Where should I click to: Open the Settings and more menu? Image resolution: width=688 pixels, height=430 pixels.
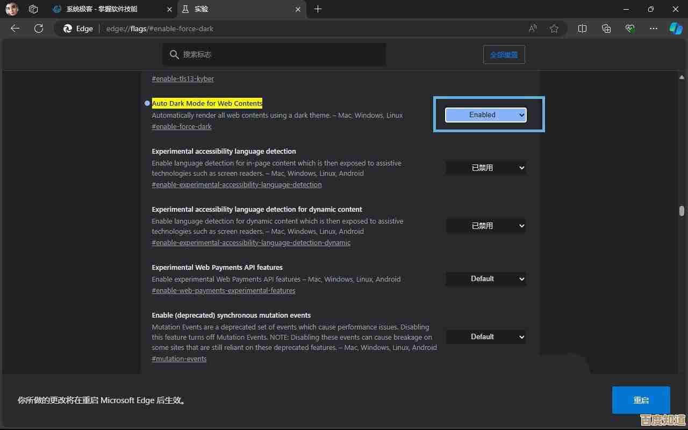tap(653, 28)
